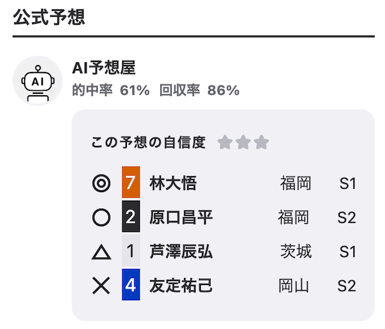
Task: Click the triangle prediction mark
Action: [x=101, y=252]
